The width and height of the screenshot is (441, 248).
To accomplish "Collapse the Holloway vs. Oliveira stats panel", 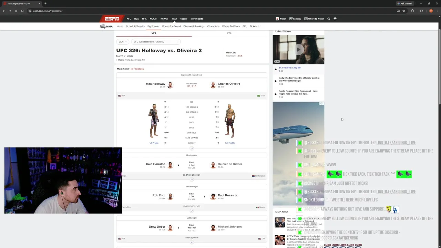I will coord(192,148).
